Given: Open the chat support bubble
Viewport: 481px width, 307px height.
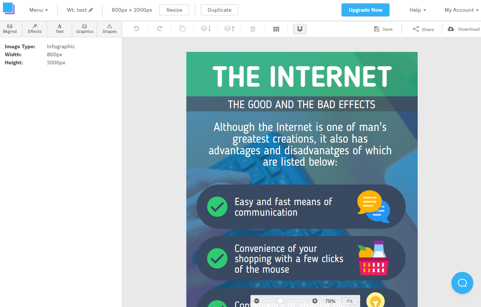Looking at the screenshot, I should point(462,283).
